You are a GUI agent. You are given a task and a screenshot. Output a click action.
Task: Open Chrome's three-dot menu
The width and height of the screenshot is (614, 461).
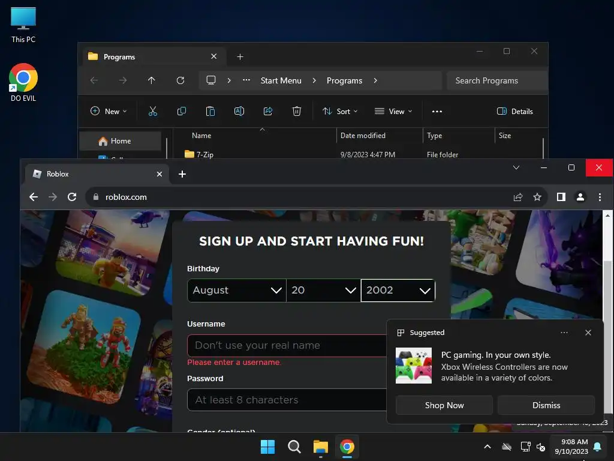(600, 197)
